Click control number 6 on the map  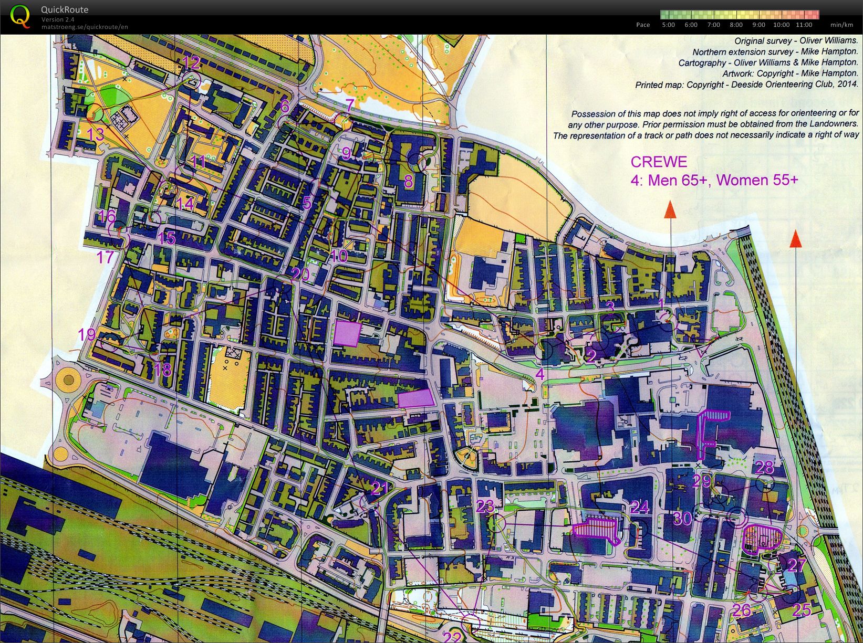click(285, 107)
